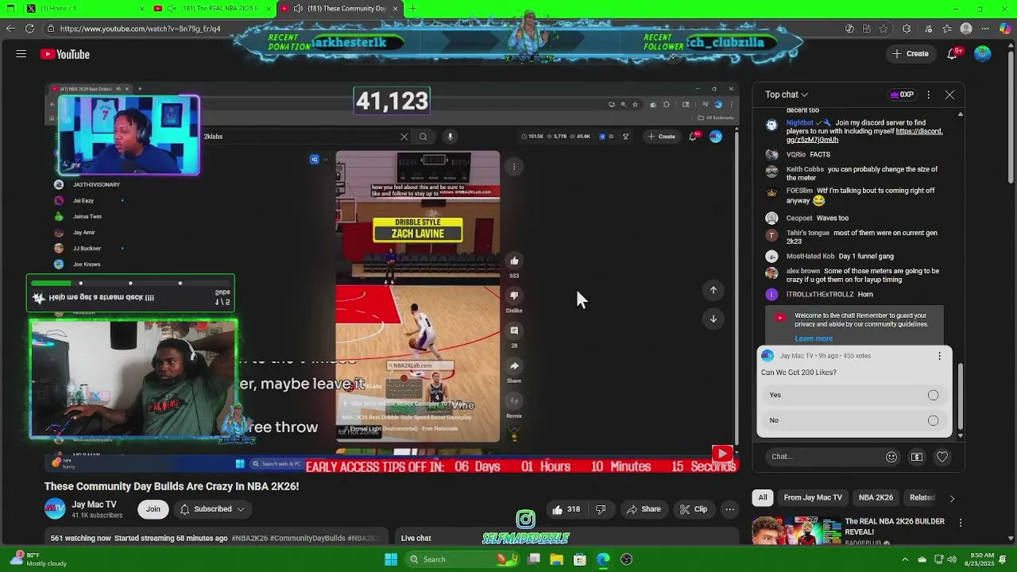This screenshot has width=1017, height=572.
Task: Open the Subscribed notification dropdown
Action: [212, 509]
